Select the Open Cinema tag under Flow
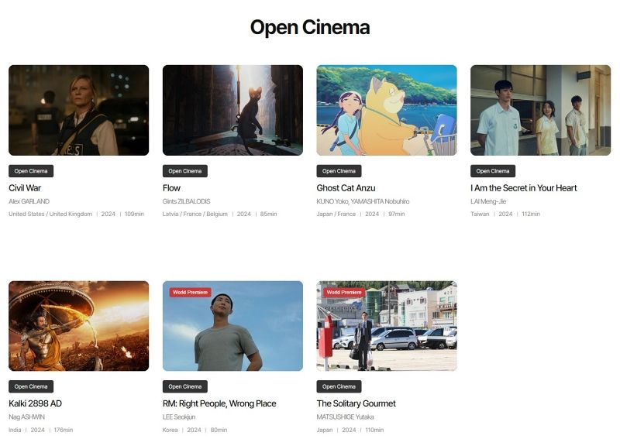 [184, 170]
